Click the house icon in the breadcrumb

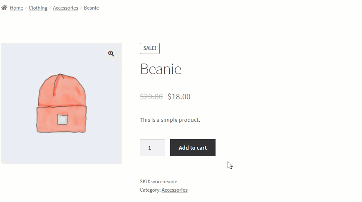click(4, 7)
